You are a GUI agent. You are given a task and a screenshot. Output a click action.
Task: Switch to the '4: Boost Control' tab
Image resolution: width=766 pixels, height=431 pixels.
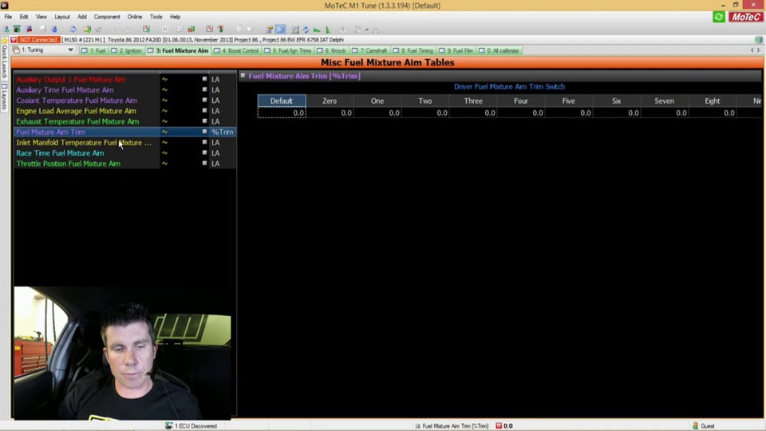(236, 50)
